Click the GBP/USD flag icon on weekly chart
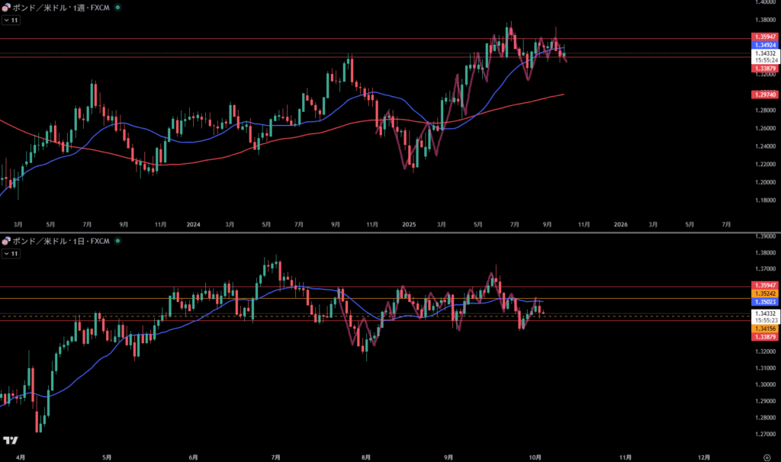The width and height of the screenshot is (781, 462). pos(6,7)
